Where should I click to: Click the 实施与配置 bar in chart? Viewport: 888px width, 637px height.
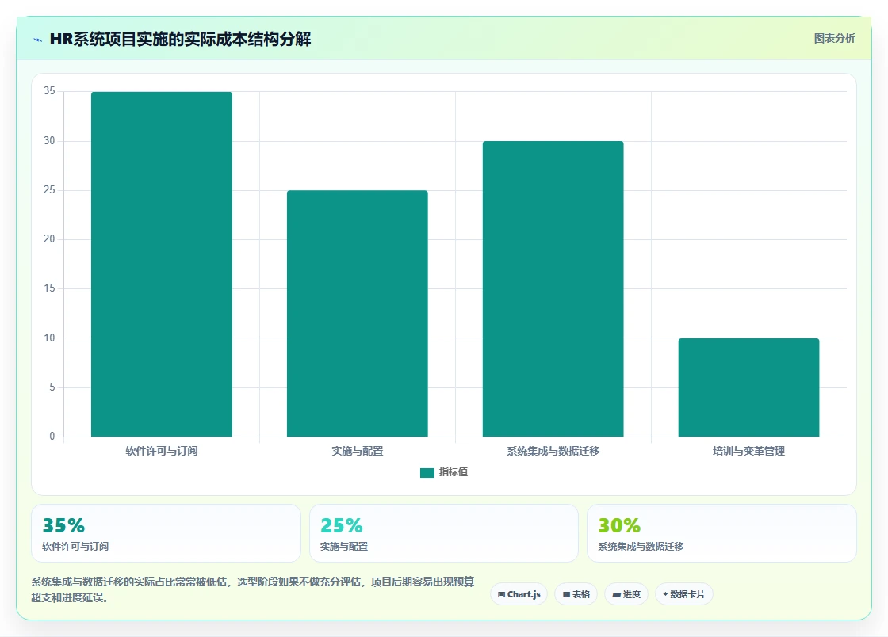(358, 314)
